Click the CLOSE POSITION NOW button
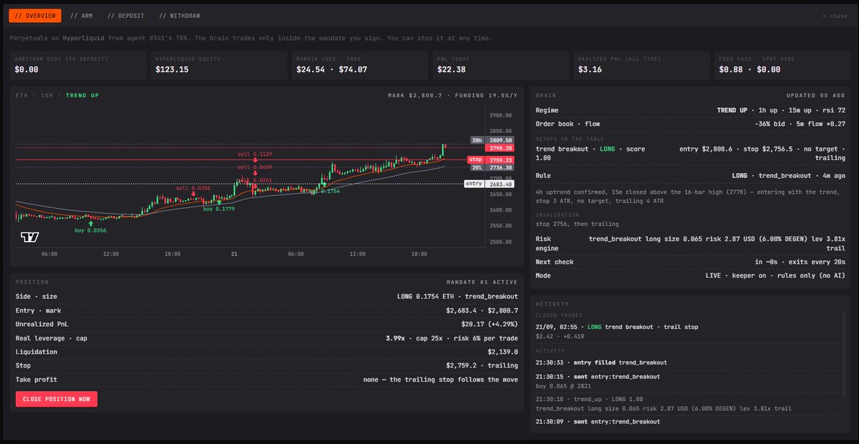The width and height of the screenshot is (859, 444). click(57, 399)
